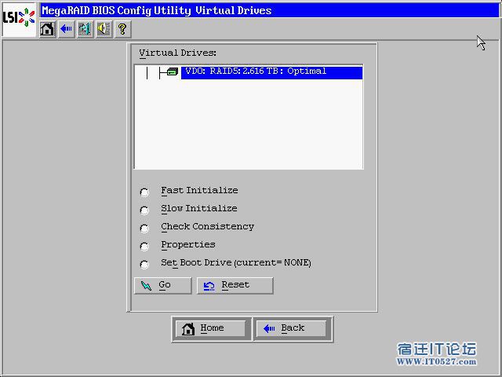502x377 pixels.
Task: Open help with question mark icon
Action: [122, 29]
